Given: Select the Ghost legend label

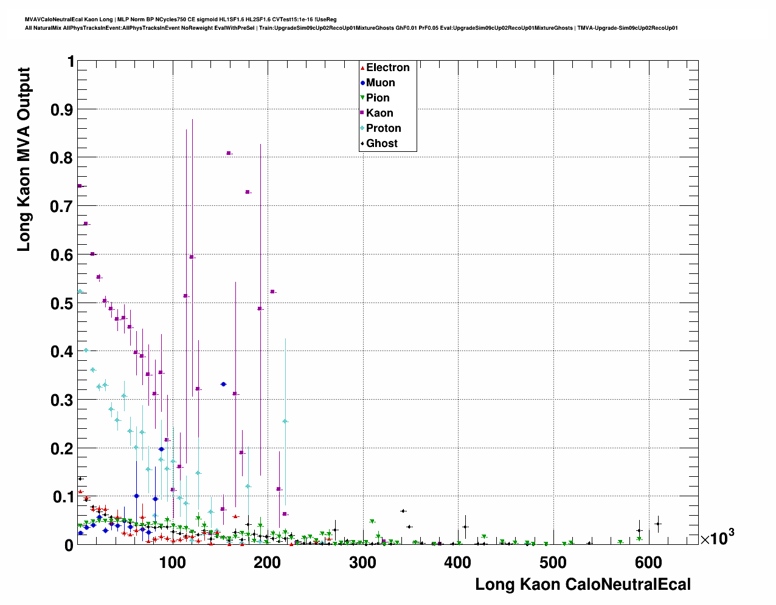Looking at the screenshot, I should pyautogui.click(x=382, y=143).
